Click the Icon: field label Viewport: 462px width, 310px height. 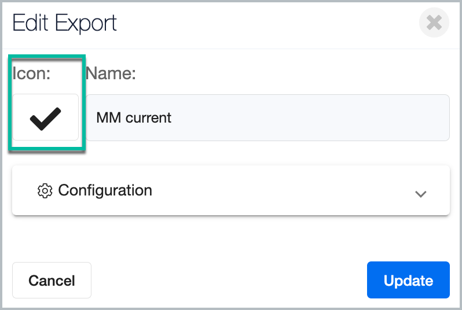[31, 73]
